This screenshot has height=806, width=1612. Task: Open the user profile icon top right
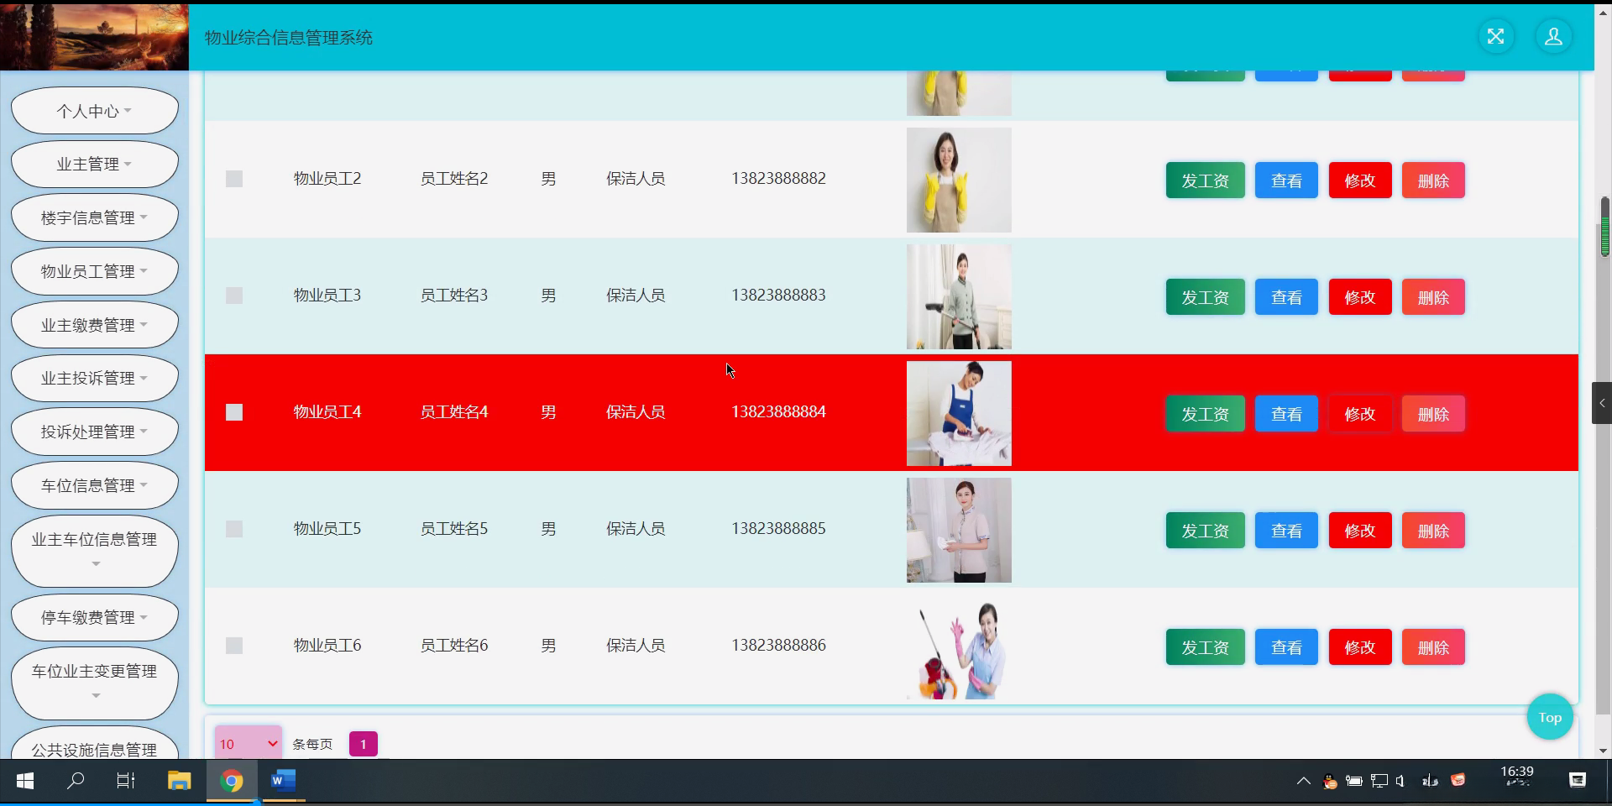[1553, 36]
